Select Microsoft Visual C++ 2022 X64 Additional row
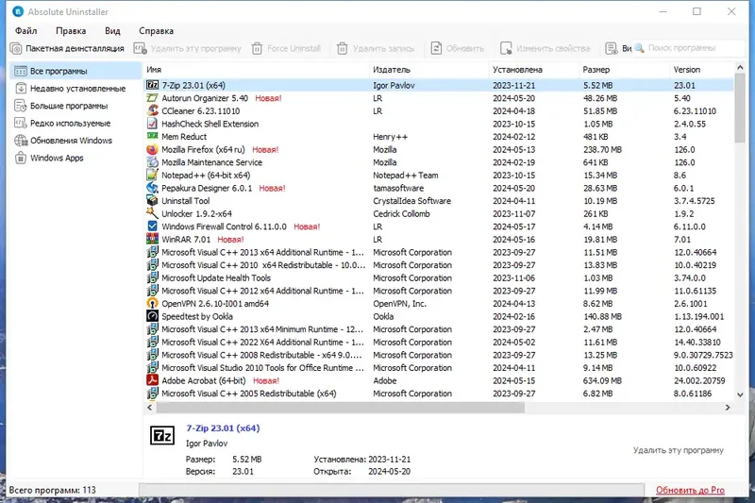This screenshot has width=755, height=503. 439,343
